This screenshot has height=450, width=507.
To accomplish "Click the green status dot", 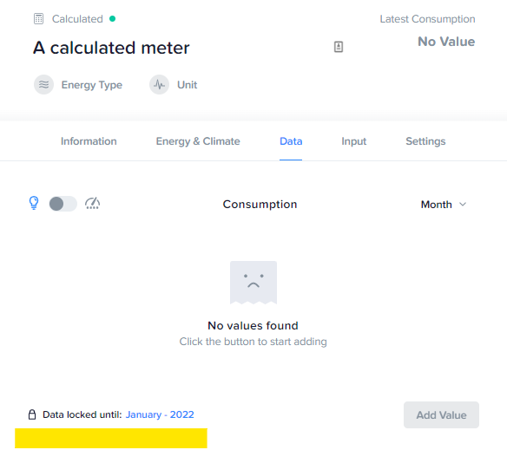I will point(112,19).
